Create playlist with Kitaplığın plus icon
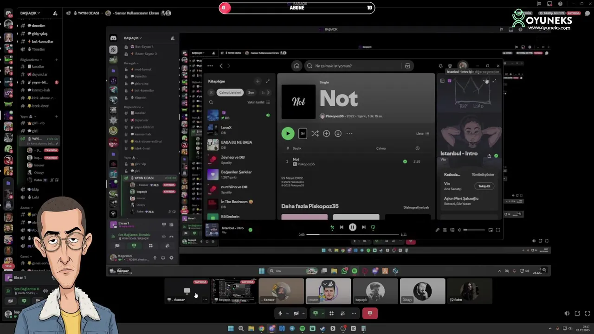 [x=258, y=81]
